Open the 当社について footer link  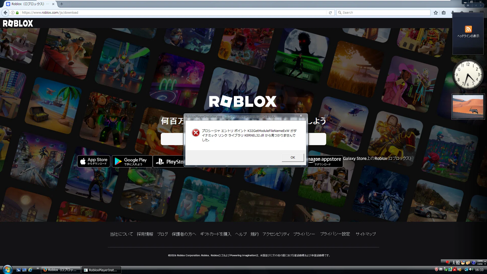pos(121,234)
